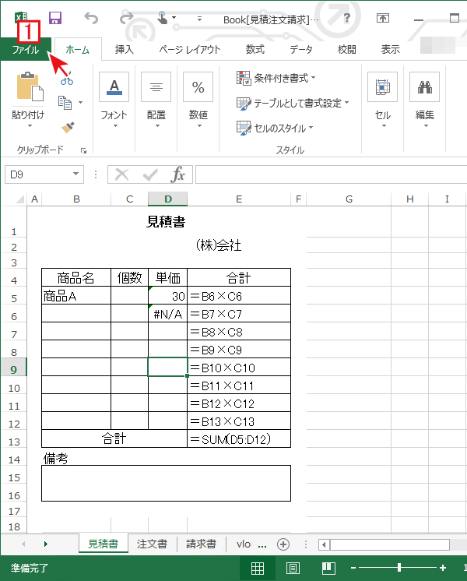Viewport: 467px width, 581px height.
Task: Click the Insert Function fx icon
Action: (x=178, y=174)
